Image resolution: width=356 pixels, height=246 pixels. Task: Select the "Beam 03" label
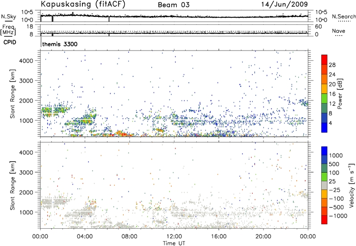174,5
